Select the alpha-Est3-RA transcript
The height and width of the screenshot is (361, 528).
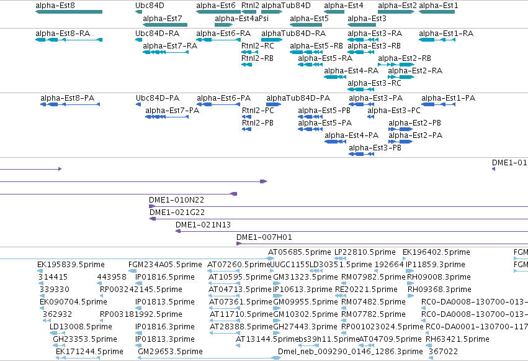click(x=363, y=40)
